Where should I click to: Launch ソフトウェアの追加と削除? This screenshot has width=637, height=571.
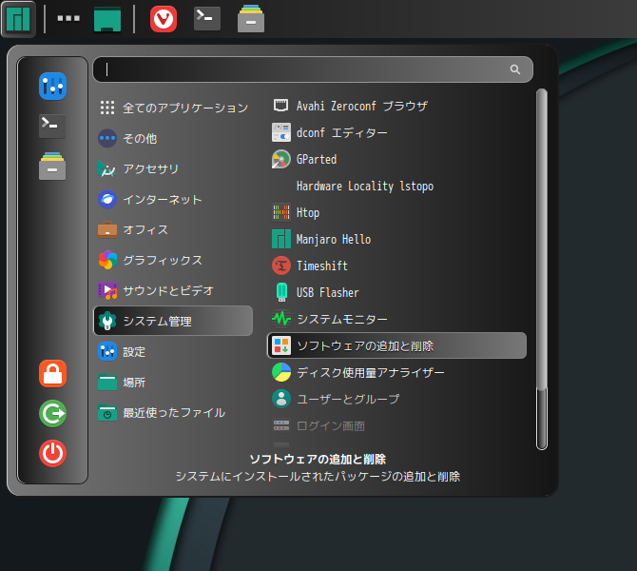tap(396, 345)
